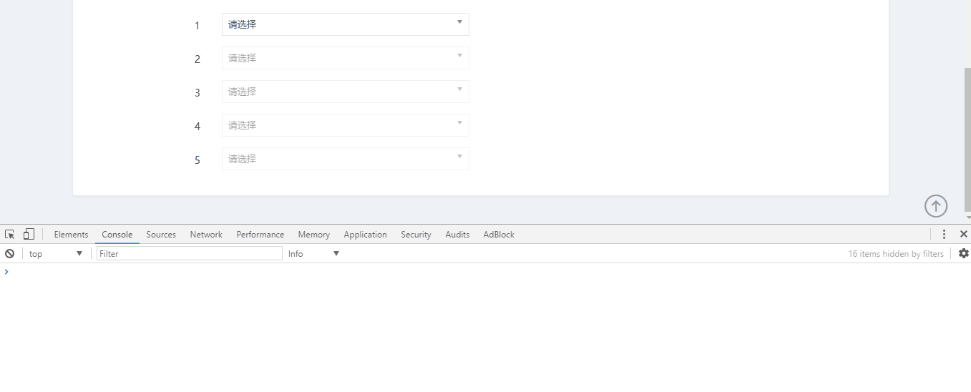Open the row 4 请选择 dropdown

coord(346,125)
